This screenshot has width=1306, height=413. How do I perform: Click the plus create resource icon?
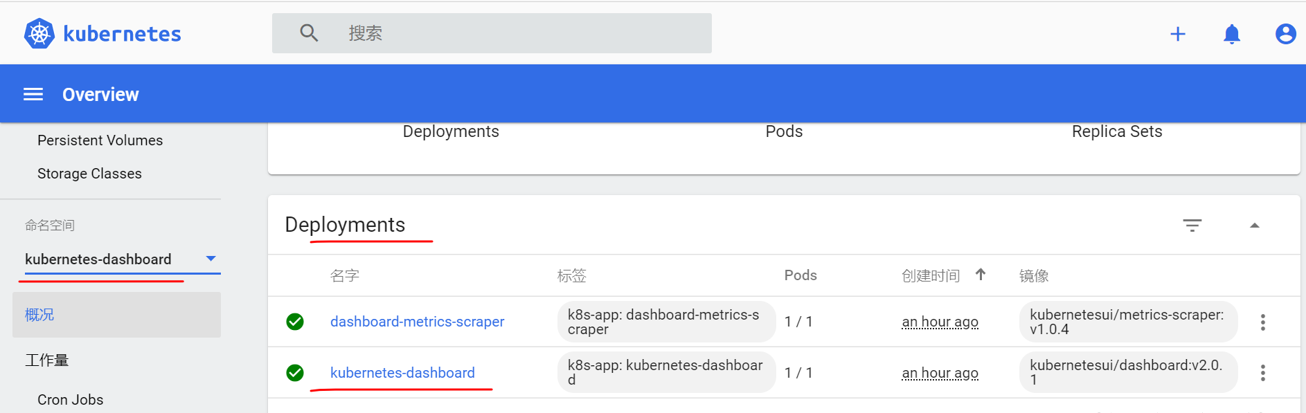tap(1178, 34)
